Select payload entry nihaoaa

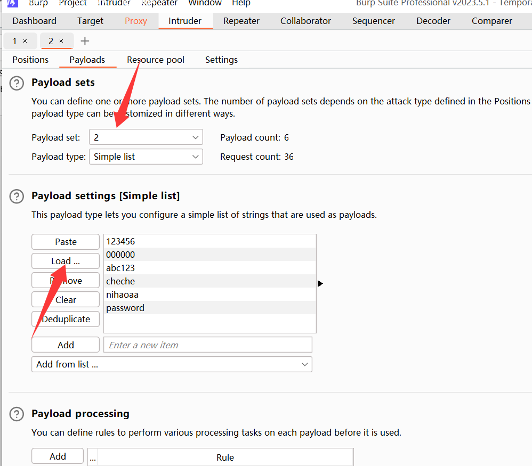pyautogui.click(x=210, y=295)
